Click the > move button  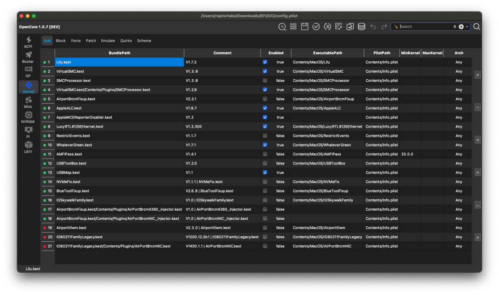click(x=478, y=172)
